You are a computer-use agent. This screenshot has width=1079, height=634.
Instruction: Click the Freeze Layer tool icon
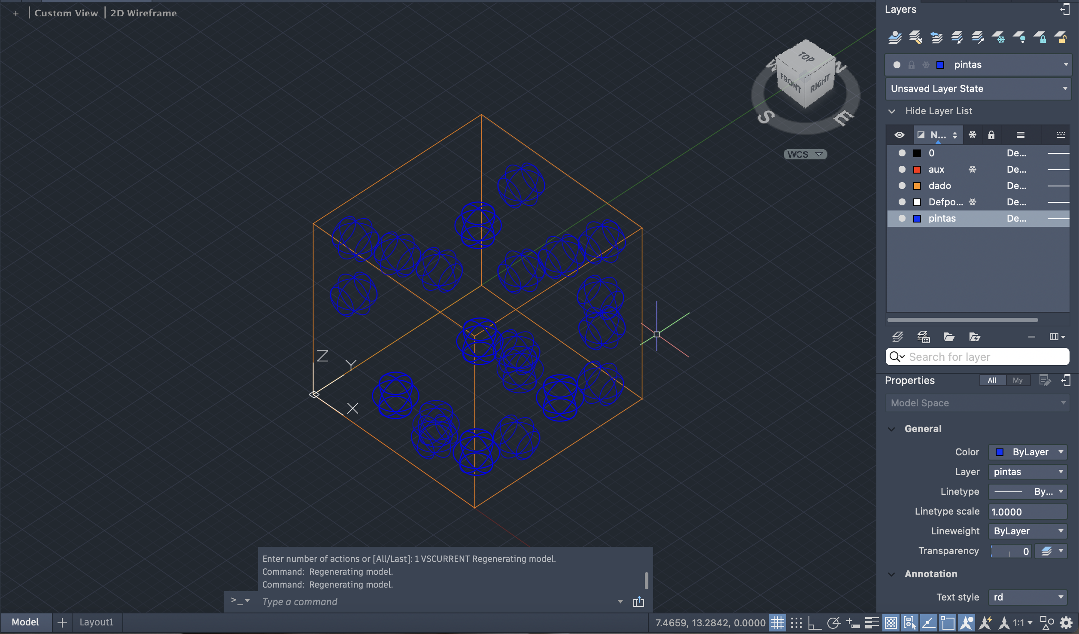[x=998, y=38]
